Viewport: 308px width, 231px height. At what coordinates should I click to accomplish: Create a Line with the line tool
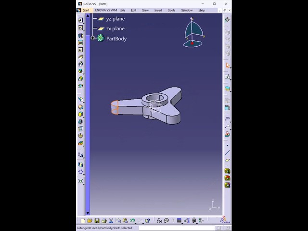(x=228, y=153)
